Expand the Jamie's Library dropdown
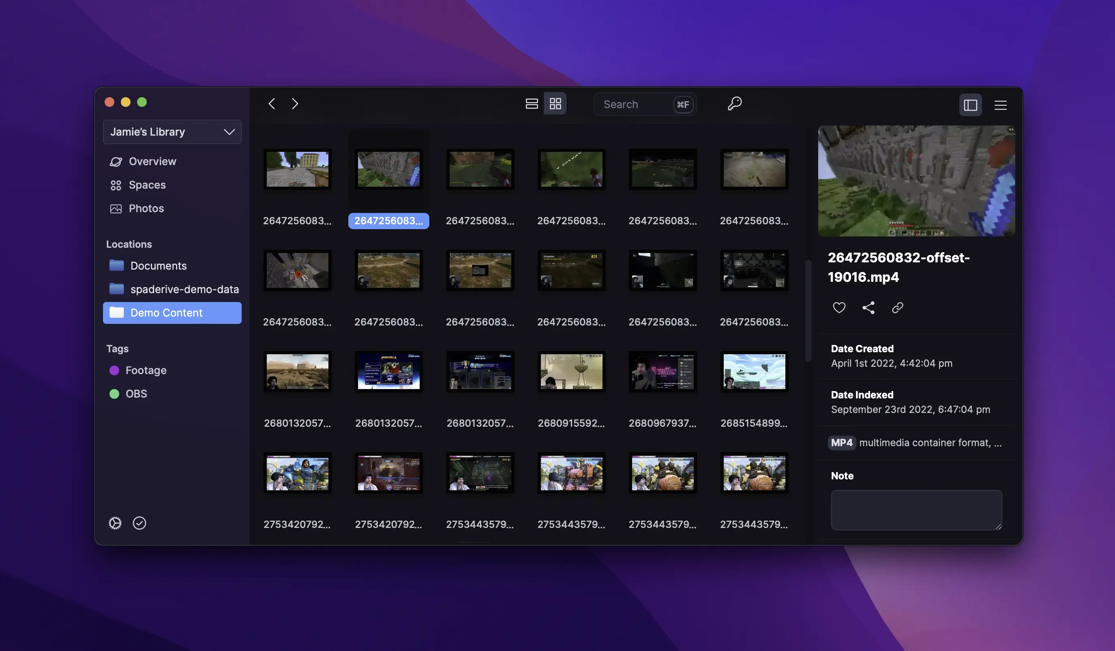The image size is (1115, 651). click(172, 132)
